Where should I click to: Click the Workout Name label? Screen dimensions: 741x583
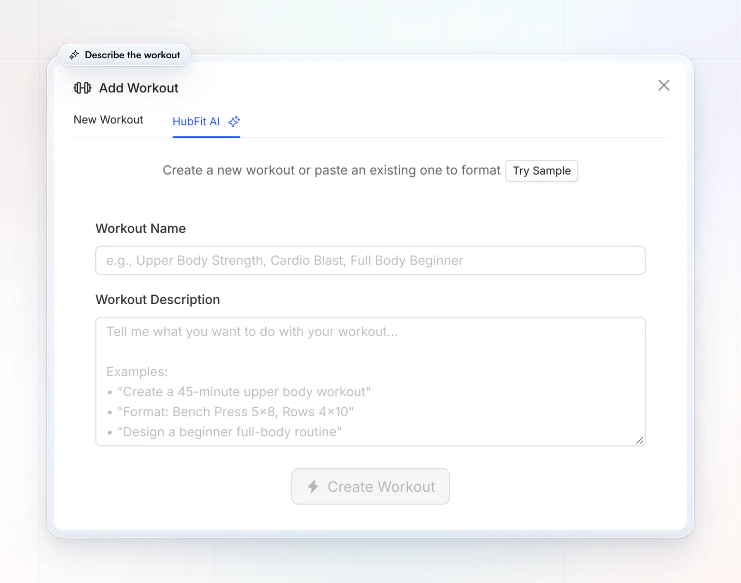[x=140, y=228]
